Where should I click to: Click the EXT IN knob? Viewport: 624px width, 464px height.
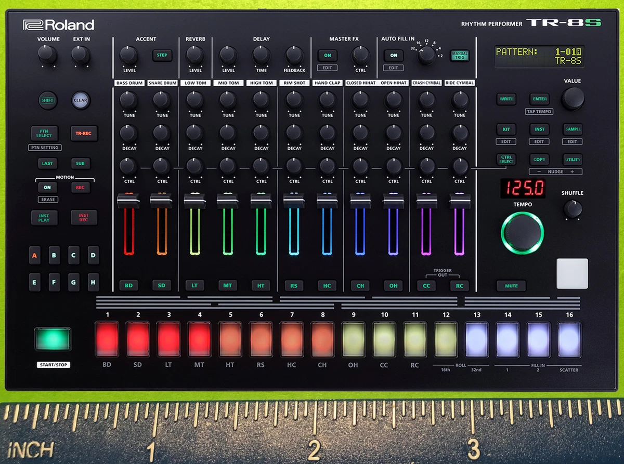click(x=80, y=55)
